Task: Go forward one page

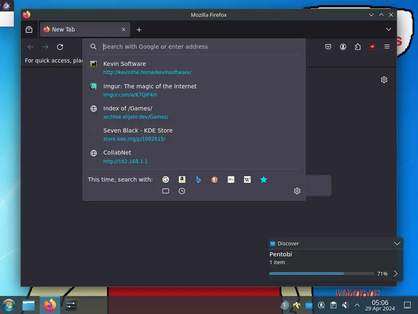Action: pos(45,47)
